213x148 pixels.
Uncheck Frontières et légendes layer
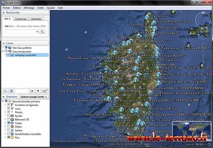9,104
